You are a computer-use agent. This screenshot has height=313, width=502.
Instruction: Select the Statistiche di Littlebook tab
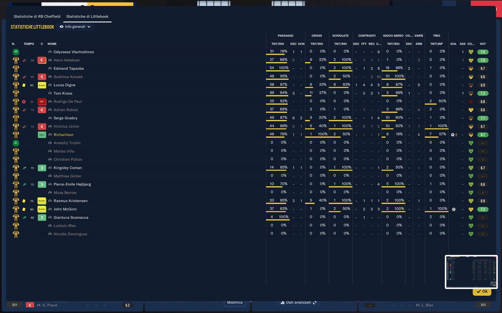[x=87, y=17]
